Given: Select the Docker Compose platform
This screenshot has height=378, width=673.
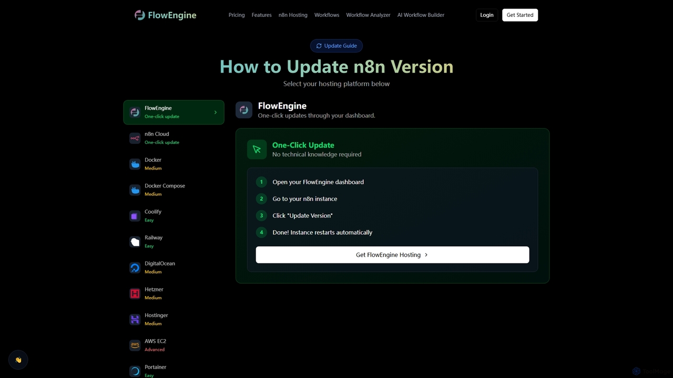Looking at the screenshot, I should click(174, 190).
